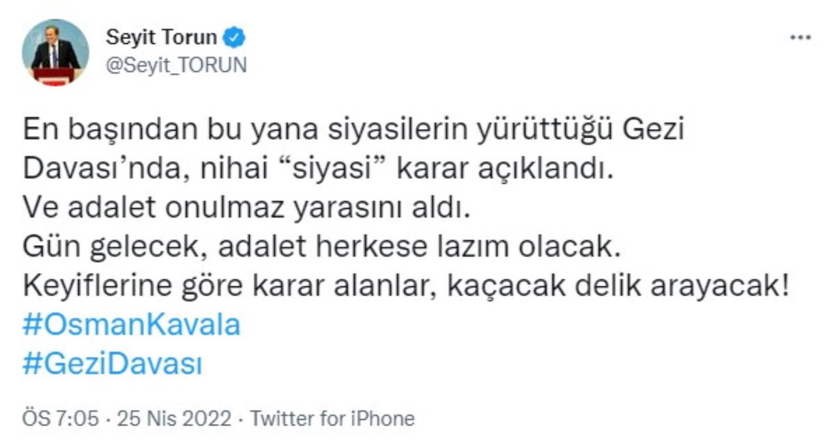
Task: Click the @Seyit_TORUN username handle
Action: coord(176,64)
